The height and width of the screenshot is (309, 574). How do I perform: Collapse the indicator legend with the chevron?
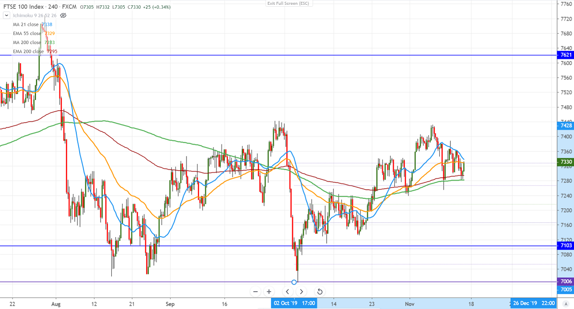(x=6, y=15)
